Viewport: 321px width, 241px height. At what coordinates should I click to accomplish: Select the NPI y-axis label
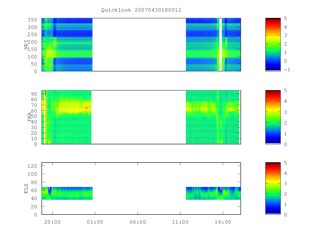(x=26, y=45)
